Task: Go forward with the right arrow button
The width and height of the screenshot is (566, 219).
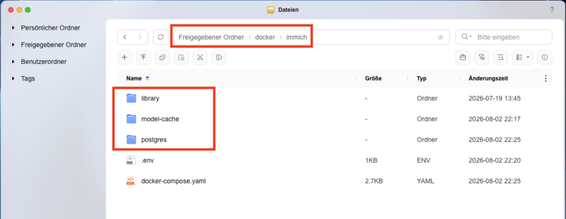Action: [x=140, y=37]
